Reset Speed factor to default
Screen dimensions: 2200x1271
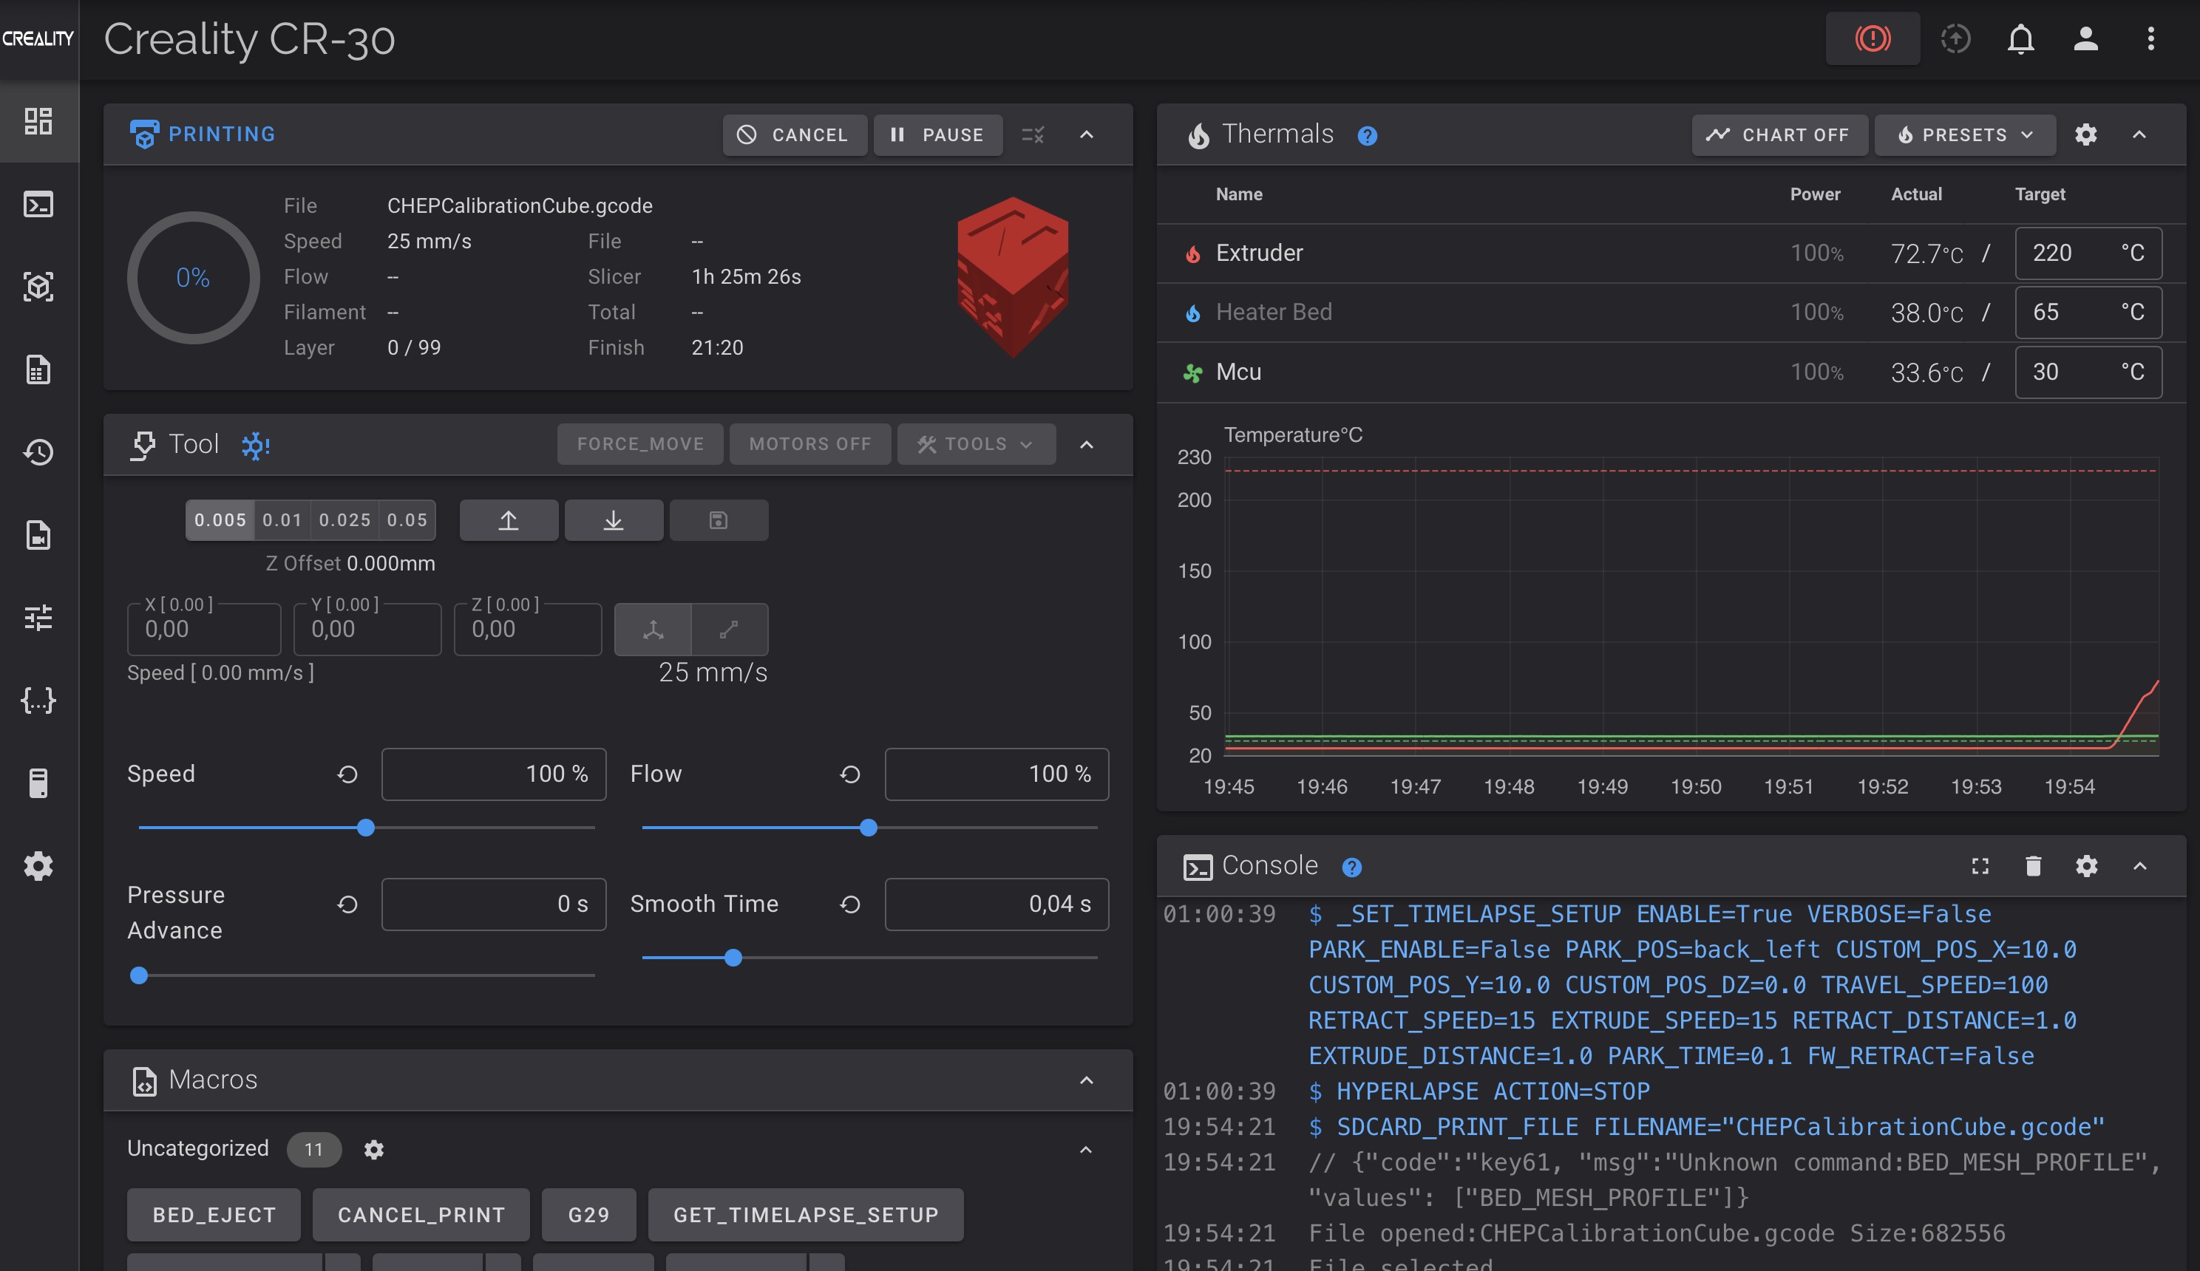click(347, 774)
